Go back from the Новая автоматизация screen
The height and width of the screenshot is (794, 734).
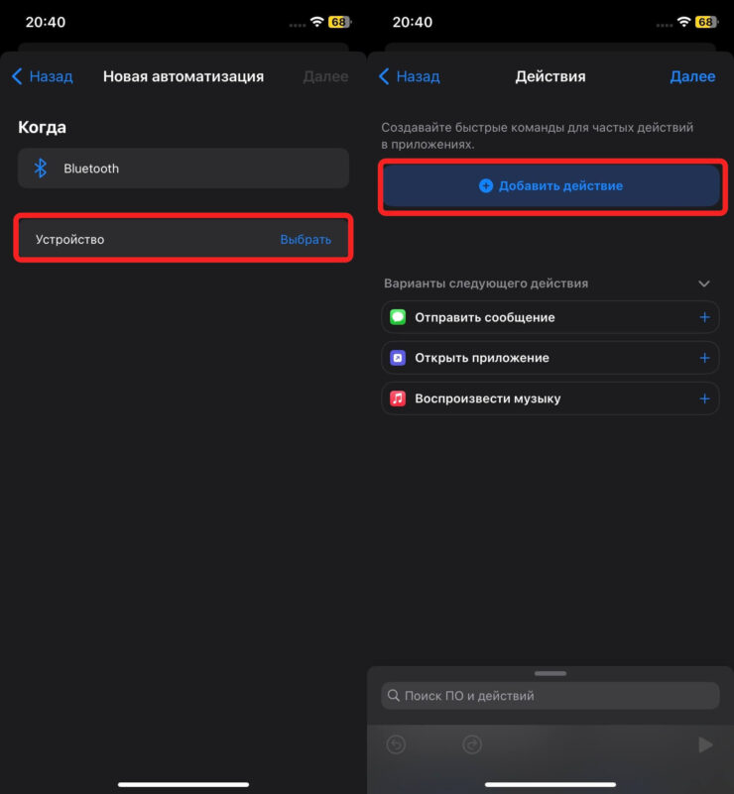42,76
